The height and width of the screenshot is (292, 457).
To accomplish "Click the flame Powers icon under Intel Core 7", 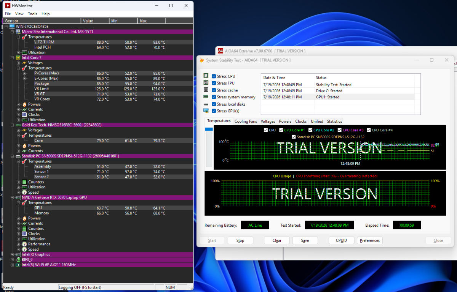I will point(24,104).
